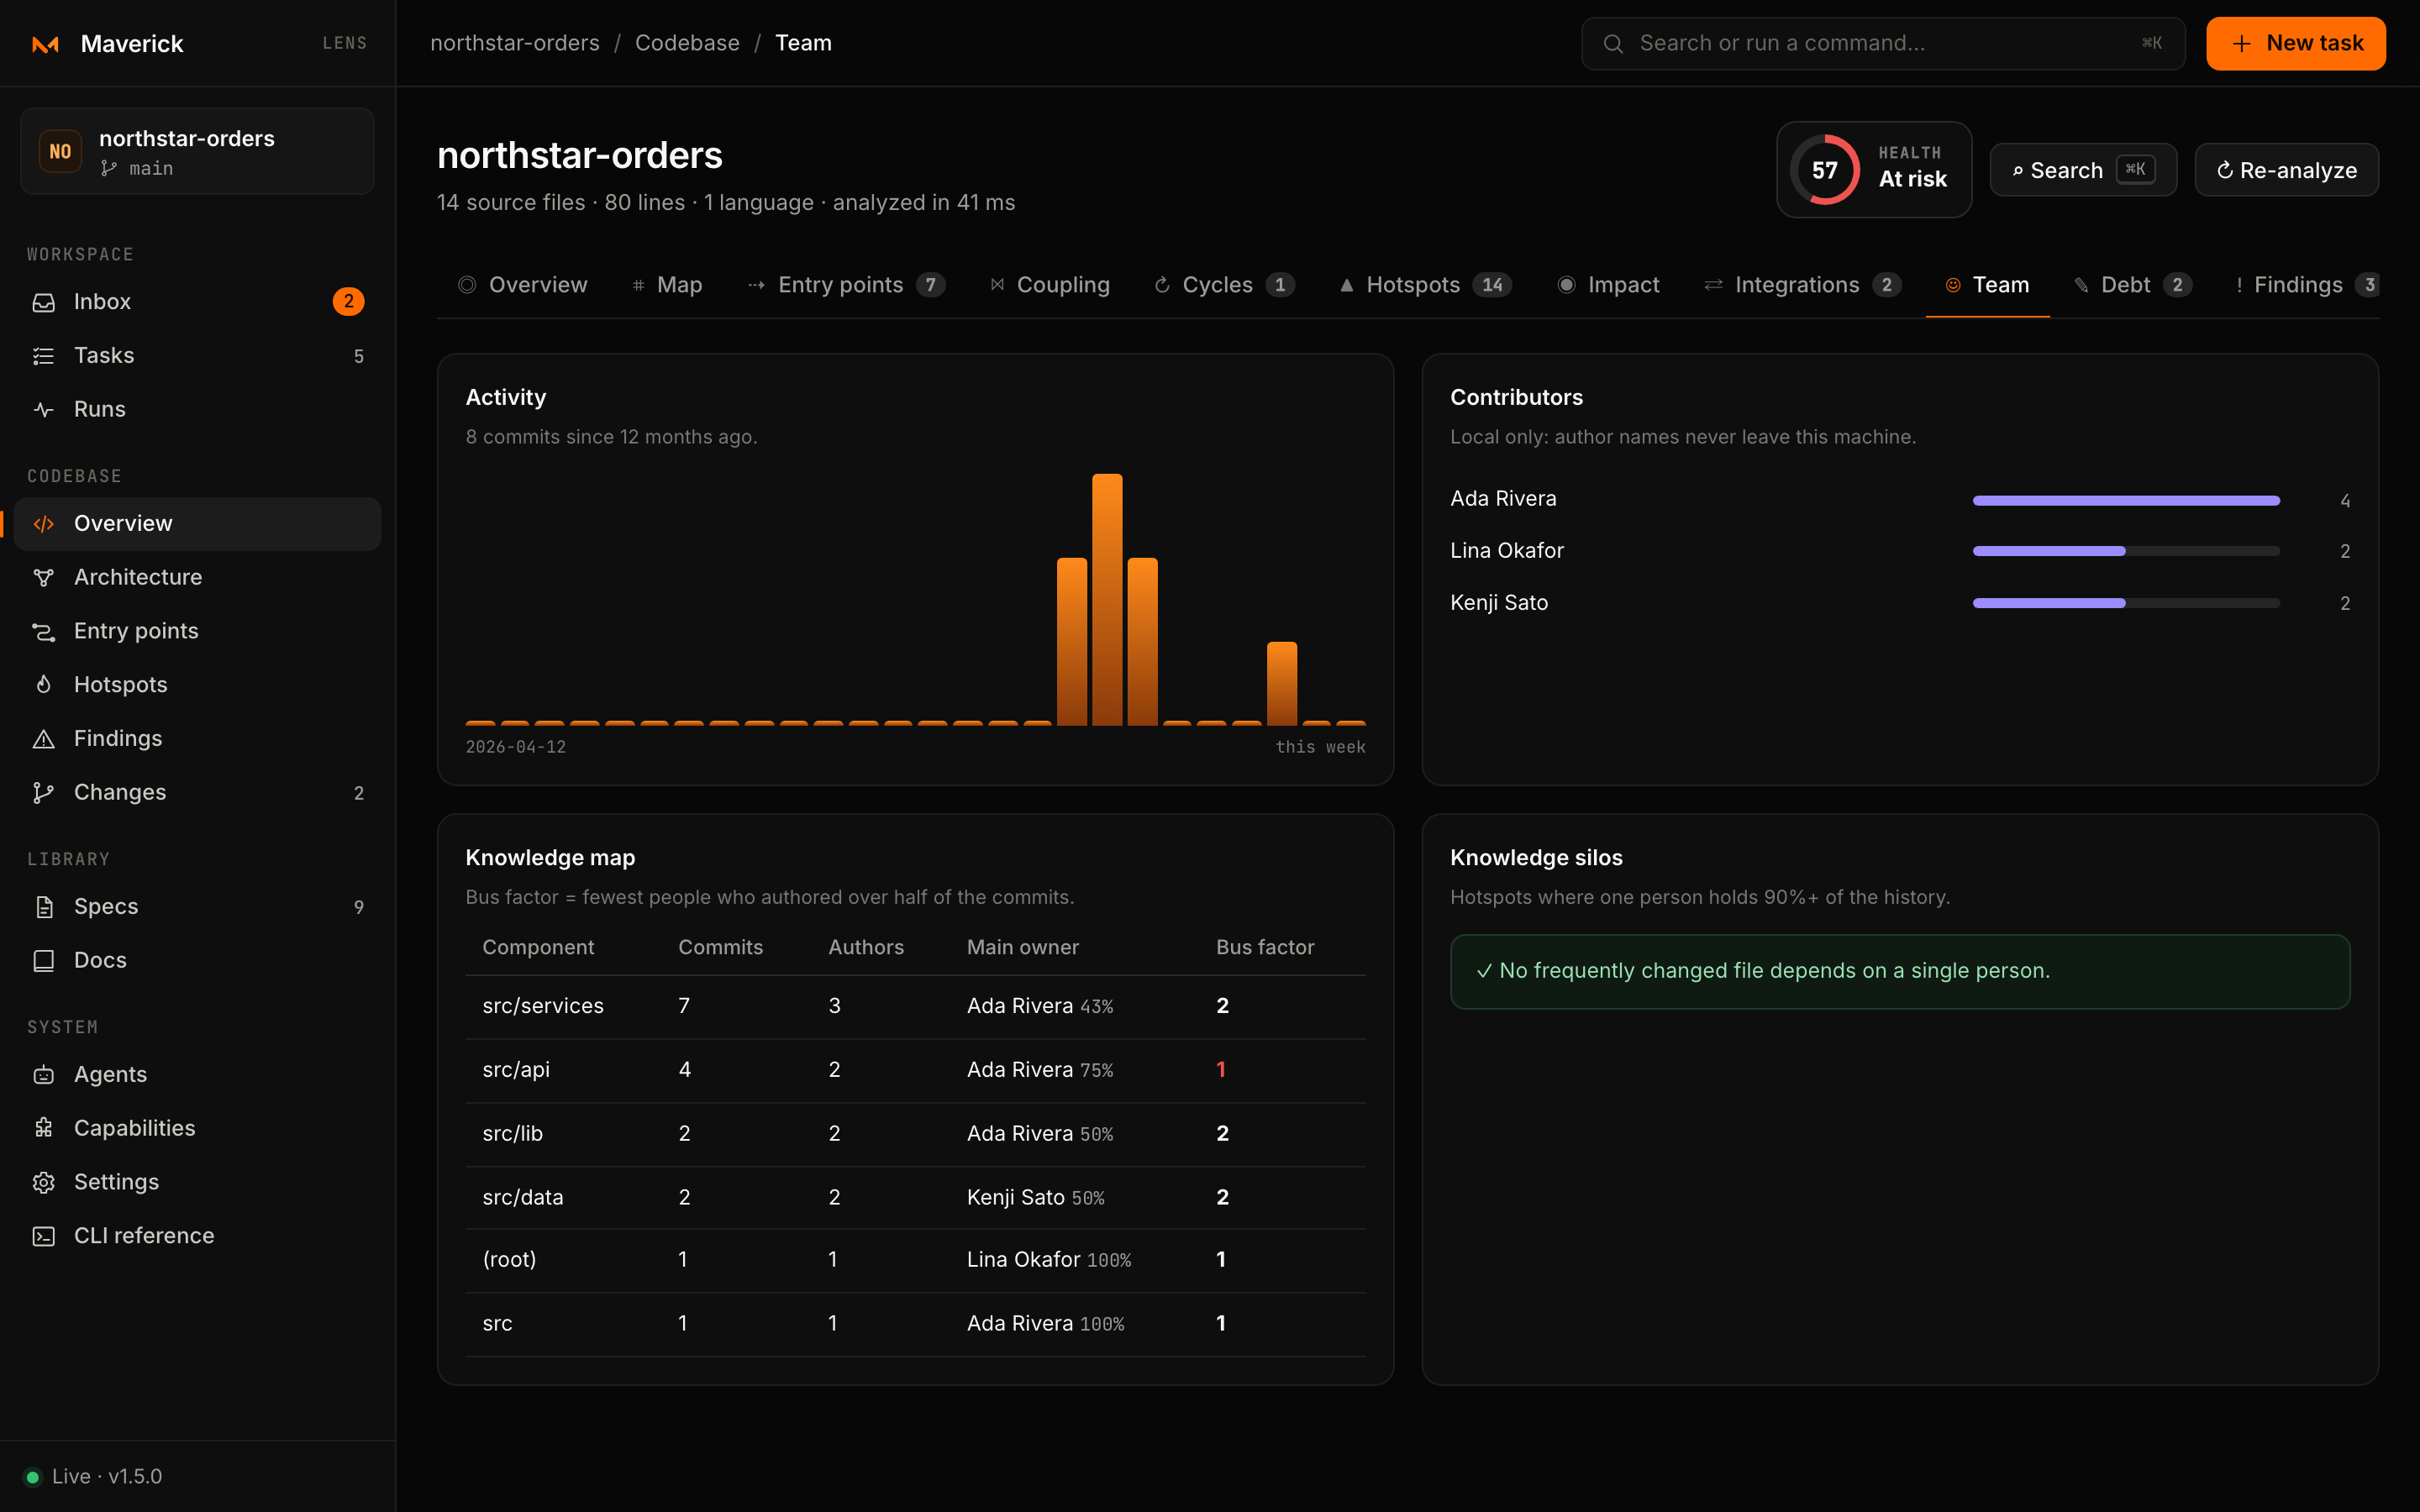Select the sidebar Entry points route icon
The image size is (2420, 1512).
pos(43,632)
